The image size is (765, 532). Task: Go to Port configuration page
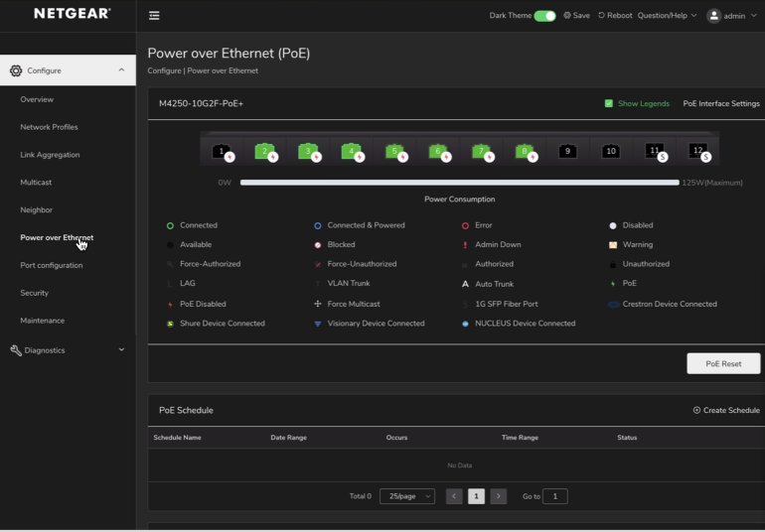coord(52,265)
